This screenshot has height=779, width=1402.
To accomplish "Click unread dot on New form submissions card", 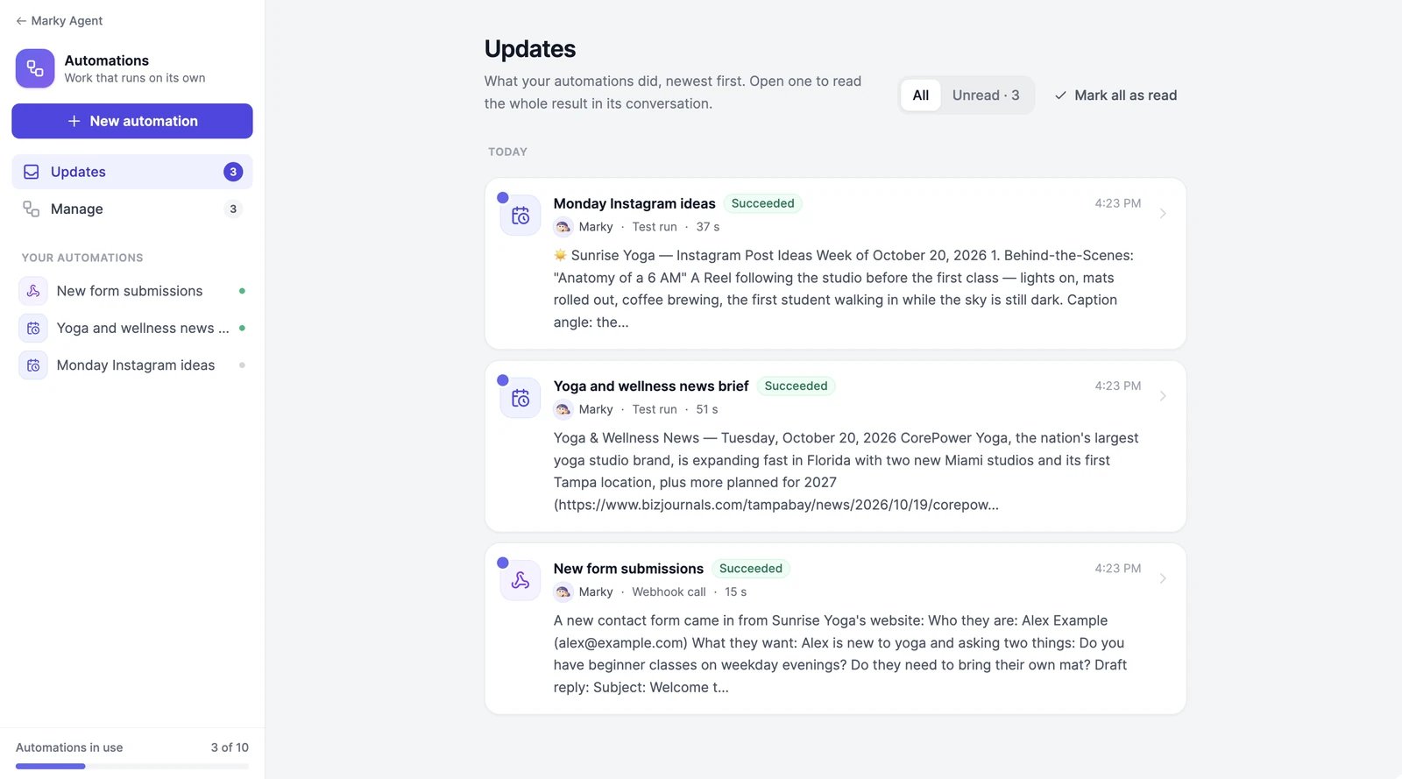I will [503, 563].
